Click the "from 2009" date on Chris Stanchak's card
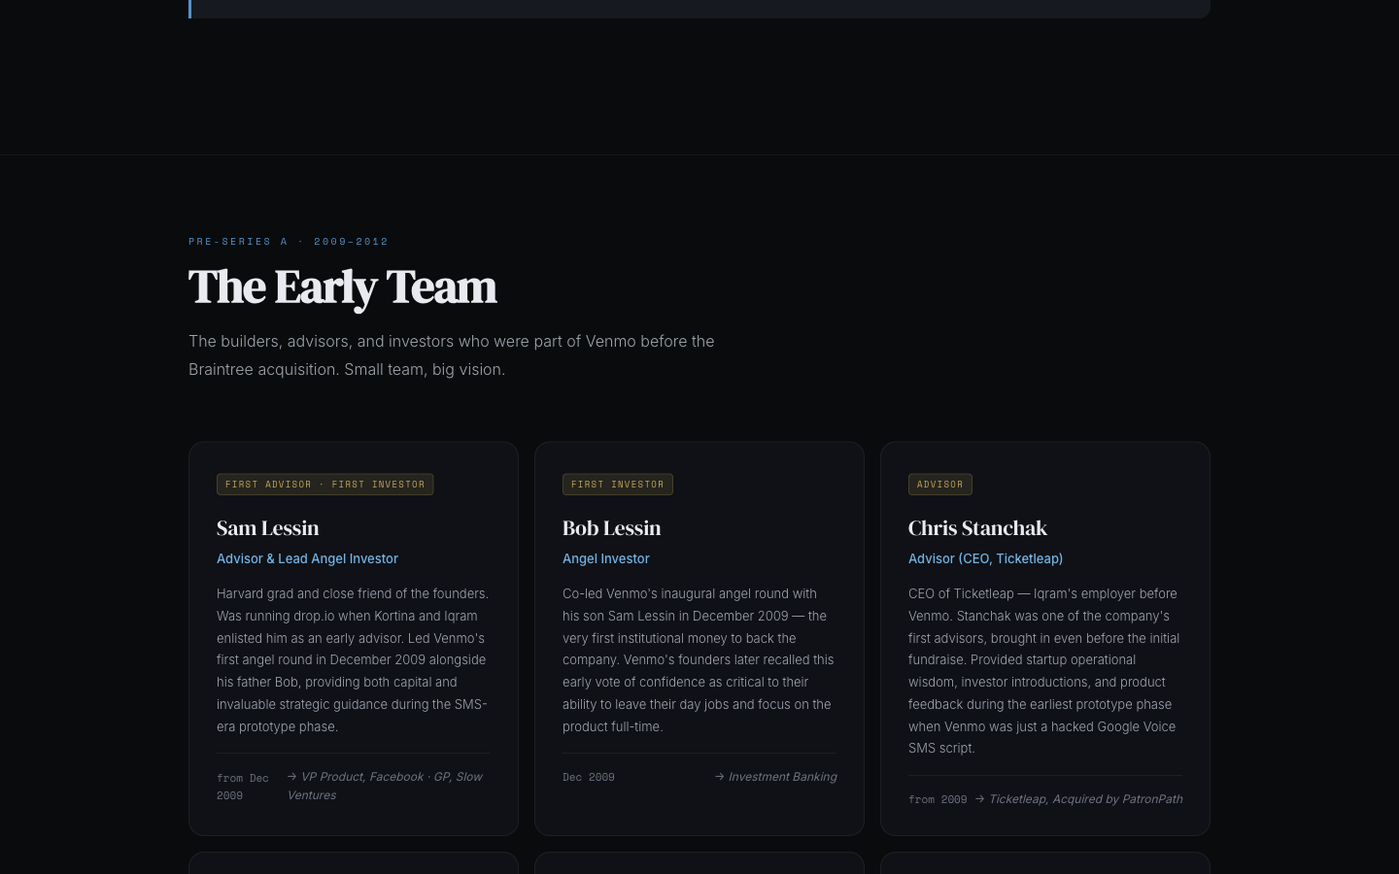Viewport: 1399px width, 874px height. pos(938,799)
